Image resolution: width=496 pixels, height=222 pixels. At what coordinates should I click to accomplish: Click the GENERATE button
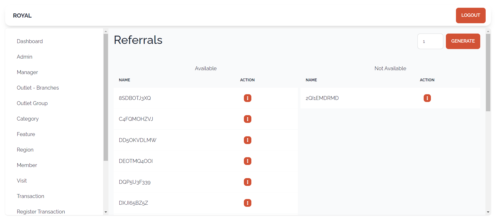click(463, 41)
